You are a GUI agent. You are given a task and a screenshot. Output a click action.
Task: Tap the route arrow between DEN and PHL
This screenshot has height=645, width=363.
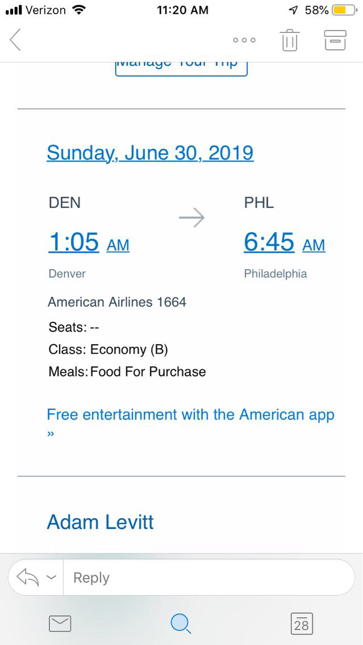pyautogui.click(x=191, y=218)
